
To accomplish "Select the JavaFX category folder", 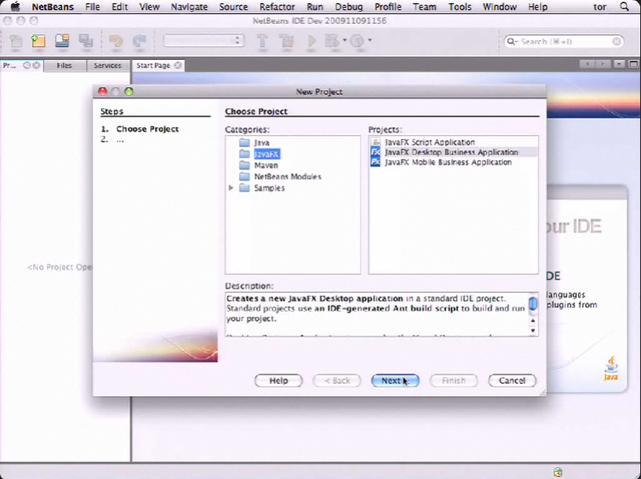I will click(259, 154).
